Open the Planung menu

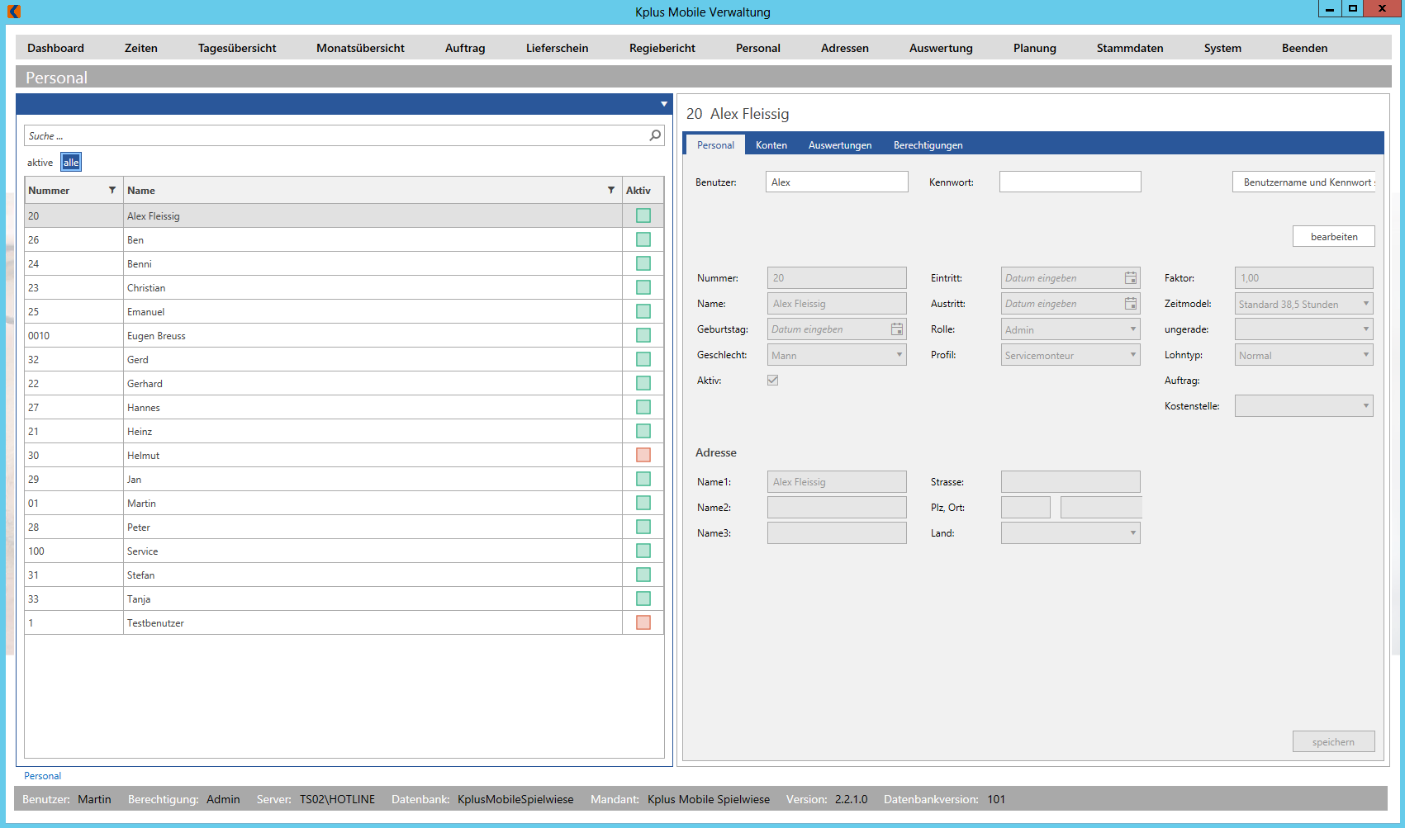1035,48
